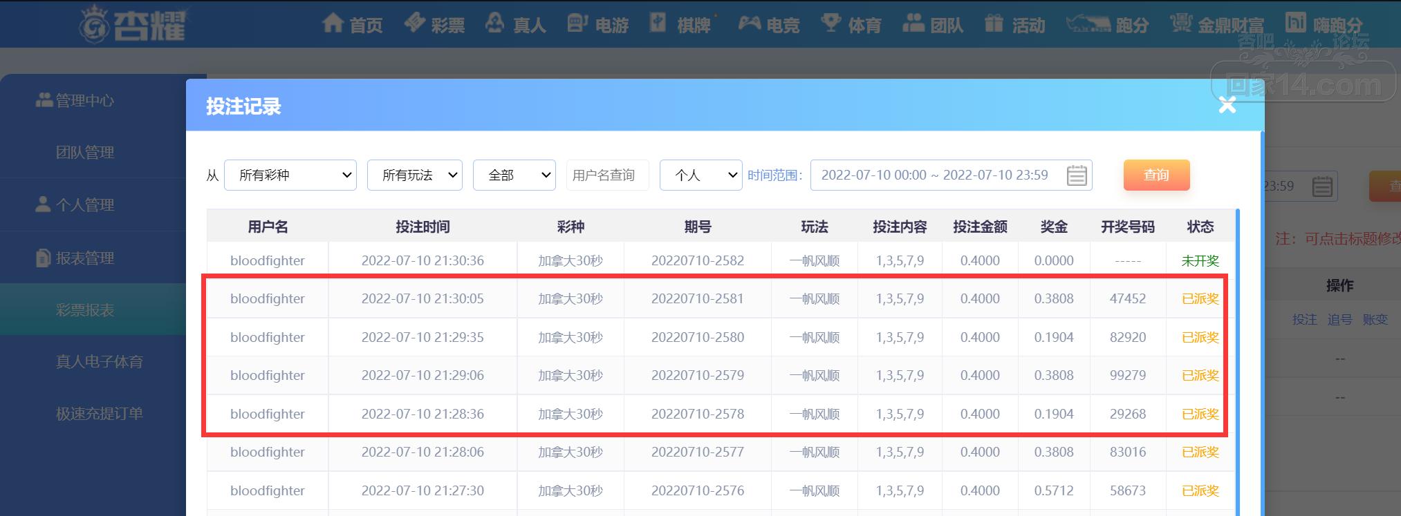The image size is (1401, 516).
Task: Click 账变 link in background operations column
Action: tap(1375, 319)
